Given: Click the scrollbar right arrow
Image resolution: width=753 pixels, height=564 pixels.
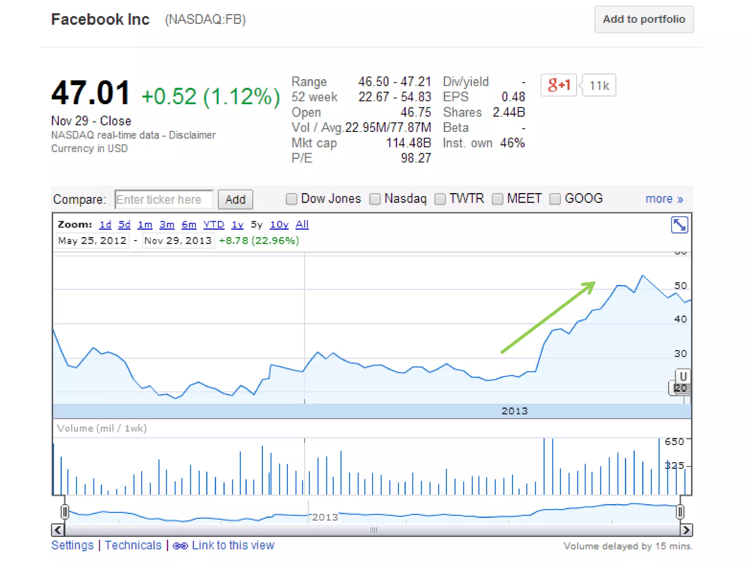Looking at the screenshot, I should [686, 530].
